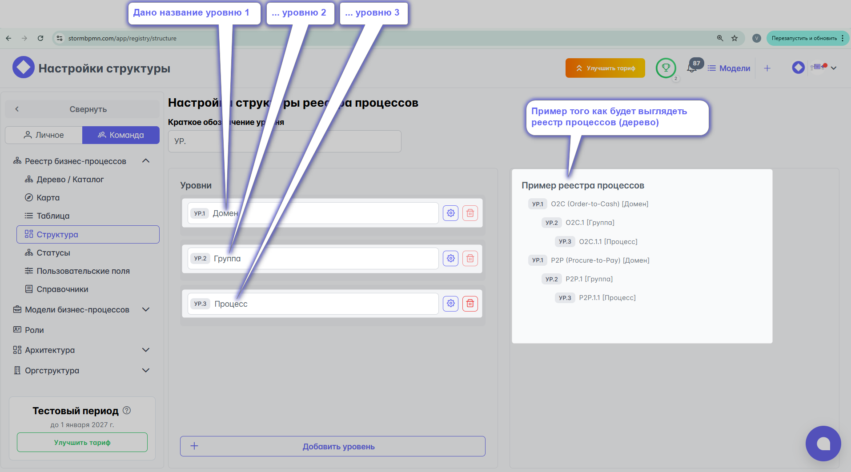Delete the Процесс level with trash icon

[x=470, y=304]
